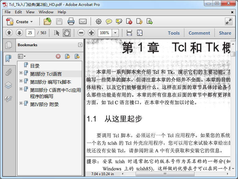
Task: Click the email envelope icon
Action: [x=83, y=21]
